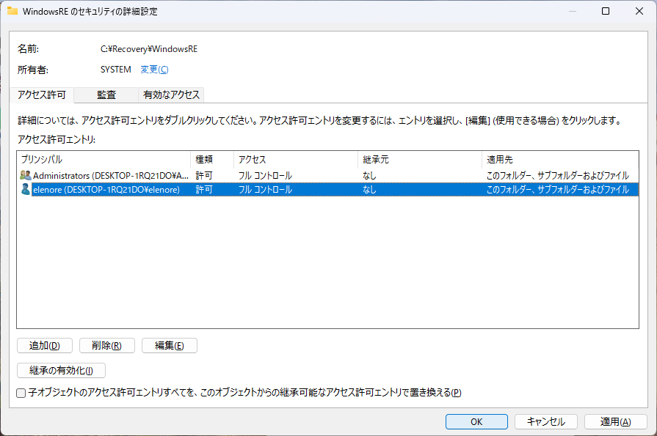Click the 継承の有効化(I) button
This screenshot has width=657, height=436.
click(x=61, y=371)
